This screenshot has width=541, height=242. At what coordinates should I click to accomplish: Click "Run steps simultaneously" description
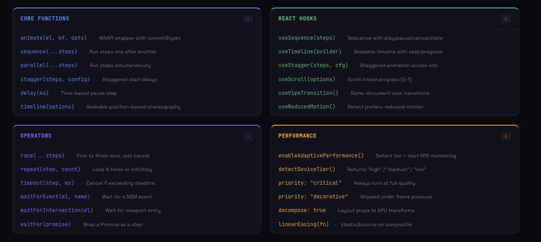(120, 65)
